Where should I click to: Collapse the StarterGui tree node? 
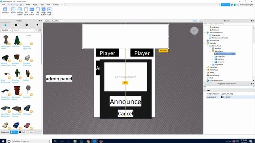205,43
